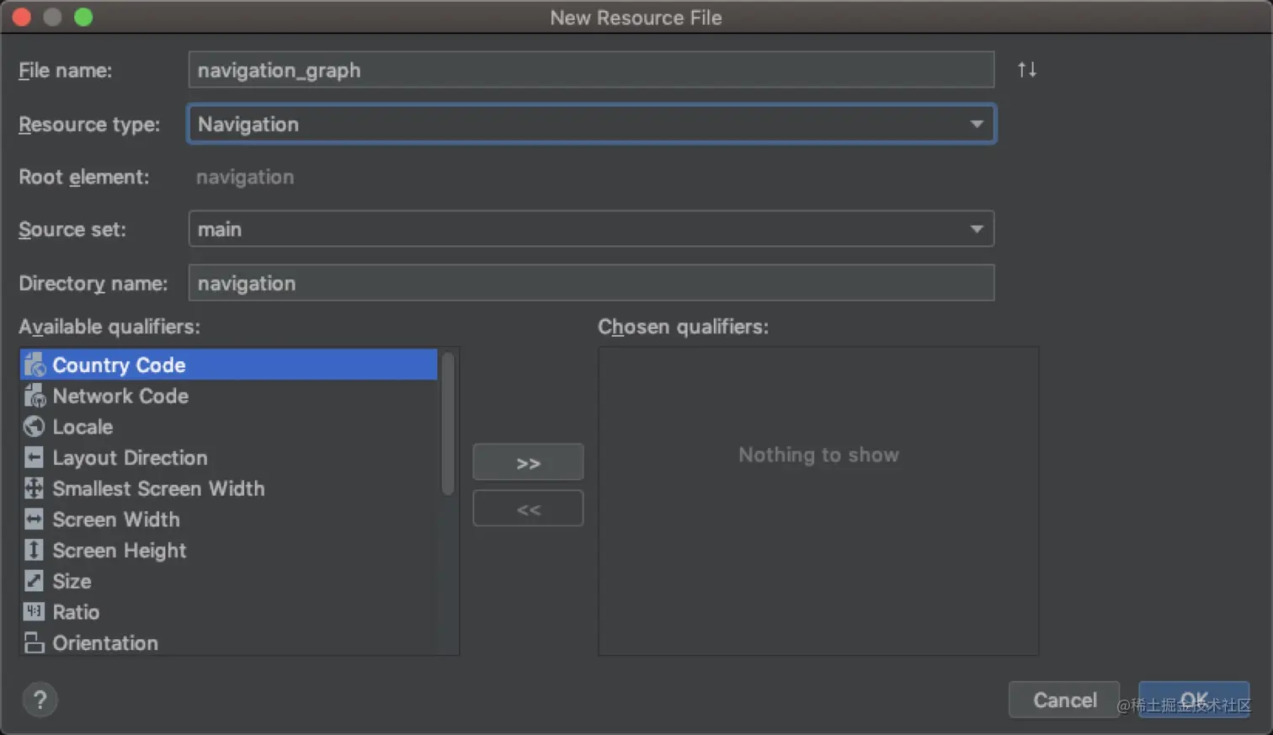Image resolution: width=1273 pixels, height=735 pixels.
Task: Expand the Source set dropdown
Action: (591, 229)
